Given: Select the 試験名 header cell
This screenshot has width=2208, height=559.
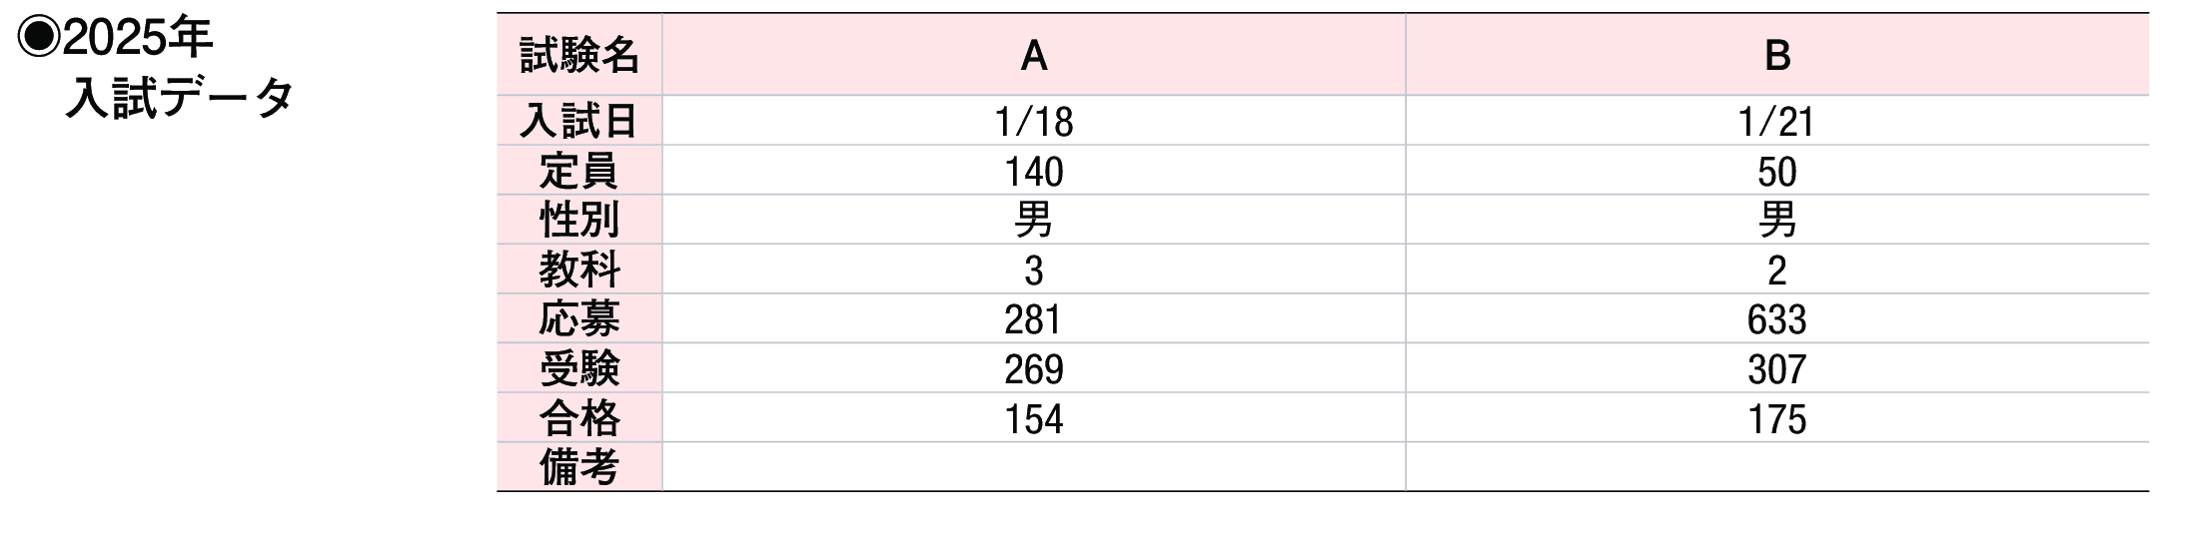Looking at the screenshot, I should (579, 55).
